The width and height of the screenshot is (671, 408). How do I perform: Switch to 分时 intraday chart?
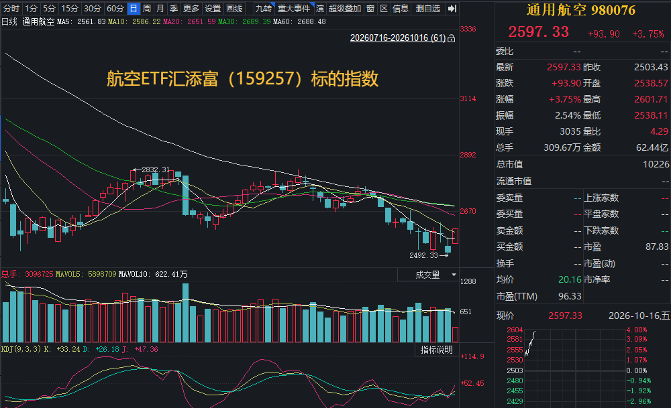(11, 9)
